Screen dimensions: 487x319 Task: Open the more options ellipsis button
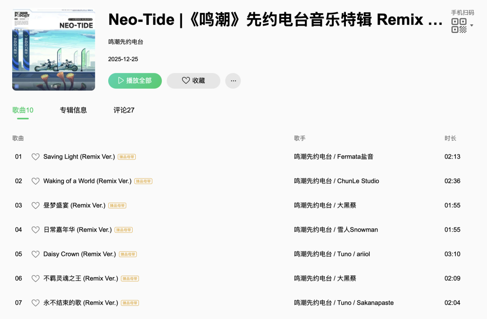pos(233,81)
